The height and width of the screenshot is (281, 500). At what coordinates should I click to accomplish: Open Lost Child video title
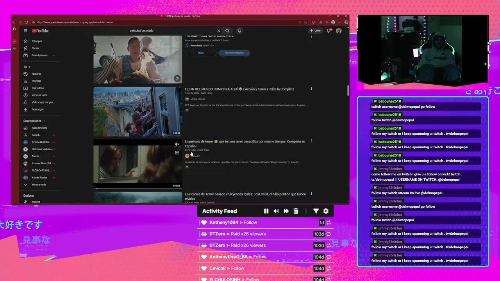point(245,196)
